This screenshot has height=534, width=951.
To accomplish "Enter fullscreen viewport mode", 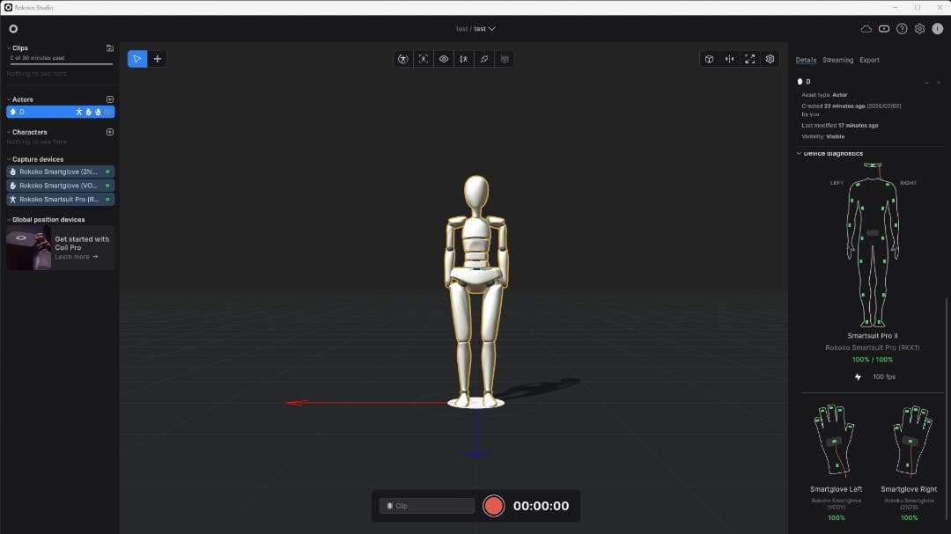I will coord(749,59).
